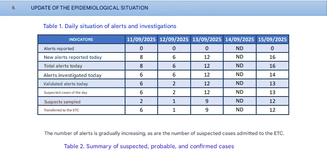Select the Alerts reported row label
This screenshot has width=327, height=151.
point(59,48)
